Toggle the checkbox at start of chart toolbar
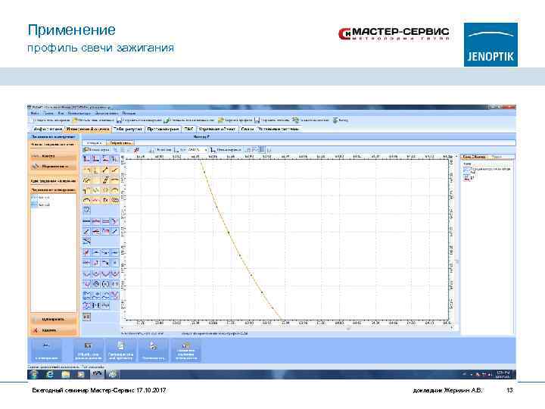The height and width of the screenshot is (409, 545). tap(86, 150)
